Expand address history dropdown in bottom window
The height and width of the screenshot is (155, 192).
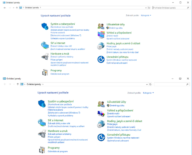coord(147,84)
